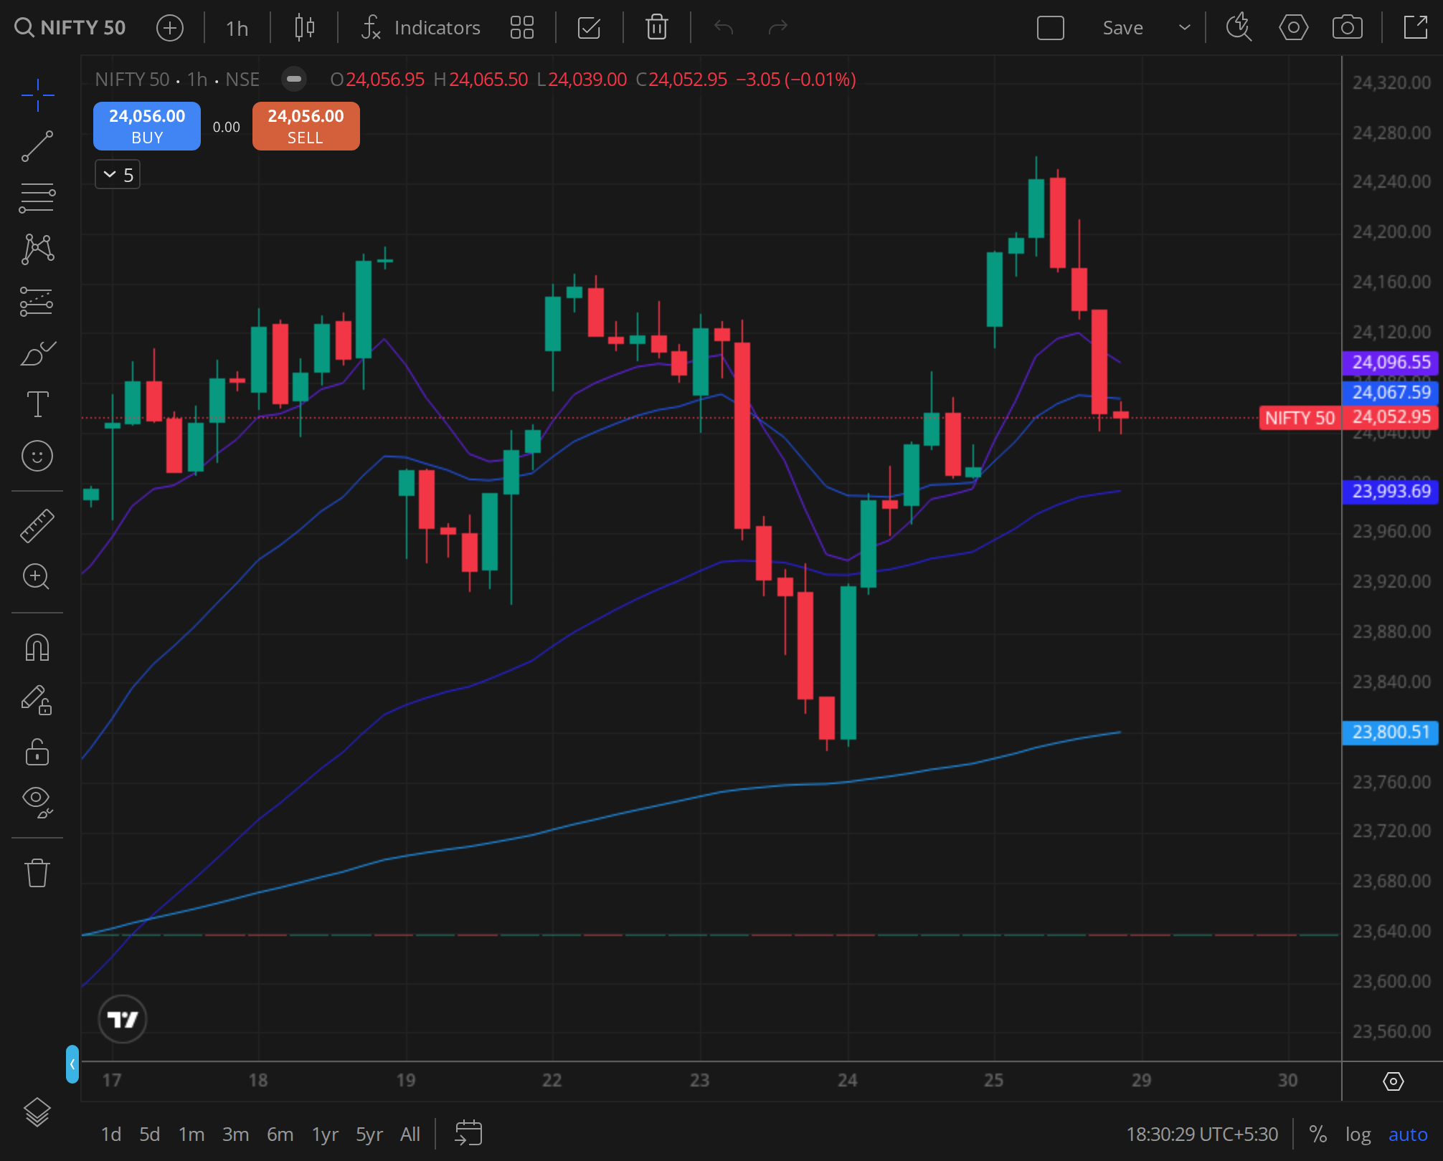
Task: Click the 23,800.51 indicator price label
Action: click(1391, 732)
